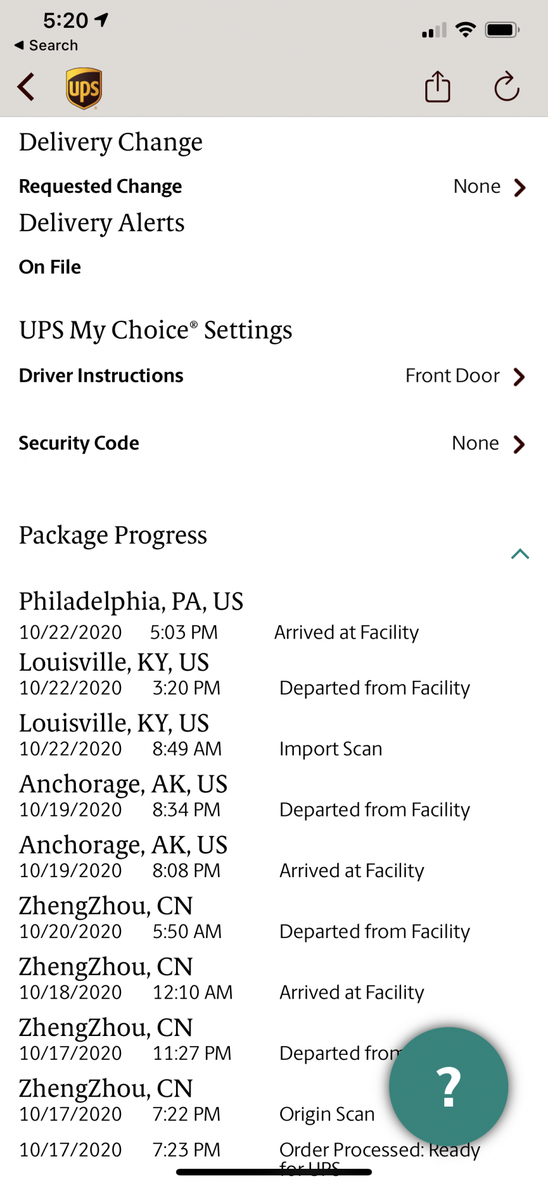Tap the Philadelphia Arrived at Facility entry

(x=219, y=616)
